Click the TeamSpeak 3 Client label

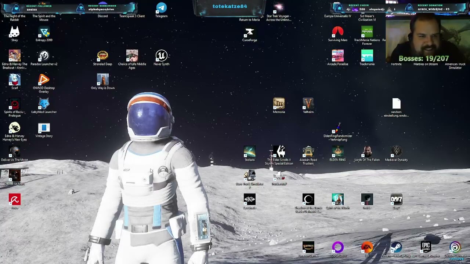(x=132, y=16)
